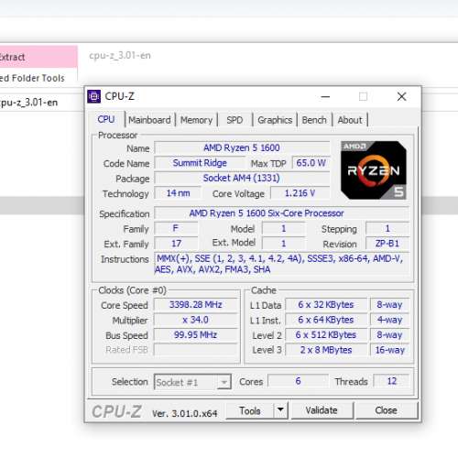Viewport: 458px width, 458px height.
Task: Click the CPU-Z app icon in title bar
Action: coord(93,96)
